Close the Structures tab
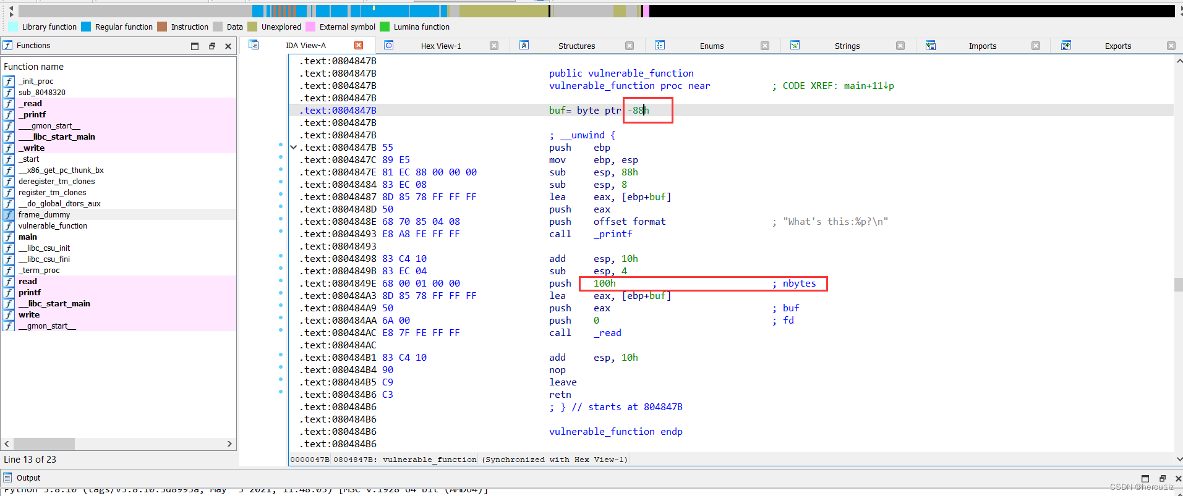Viewport: 1183px width, 496px height. pos(630,46)
